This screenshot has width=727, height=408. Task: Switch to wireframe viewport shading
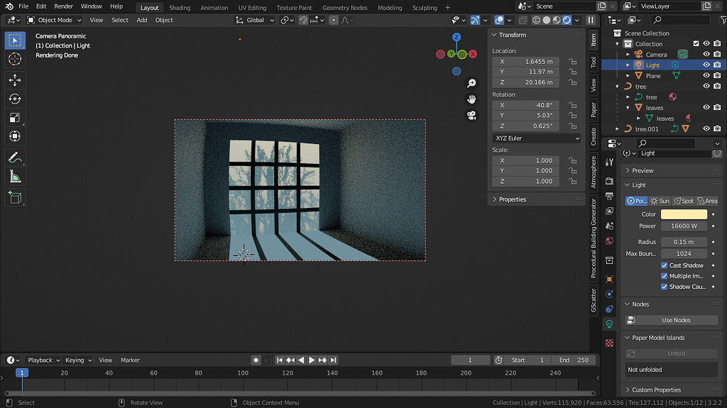point(537,20)
